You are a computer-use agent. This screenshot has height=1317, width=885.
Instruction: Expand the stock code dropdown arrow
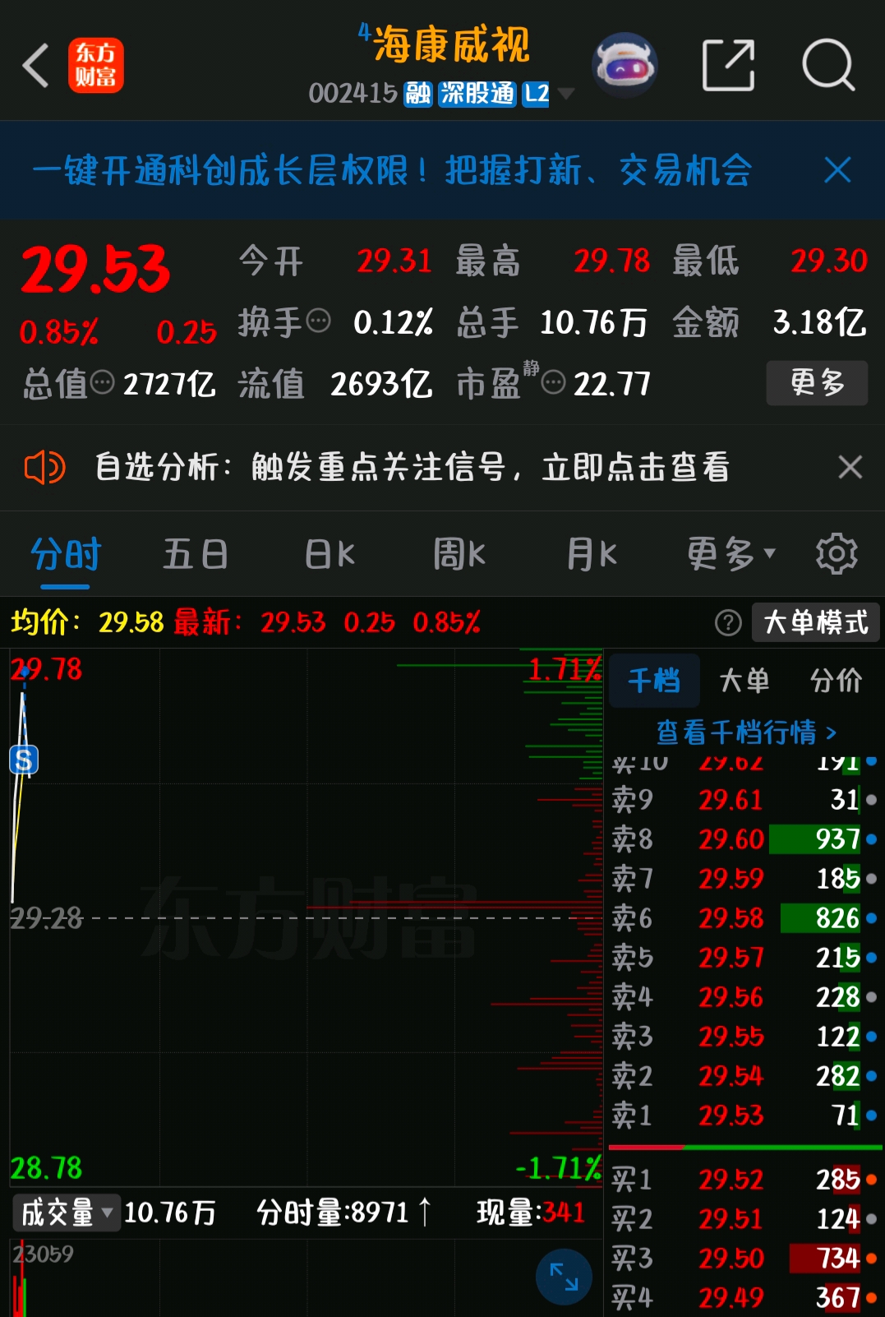click(565, 94)
